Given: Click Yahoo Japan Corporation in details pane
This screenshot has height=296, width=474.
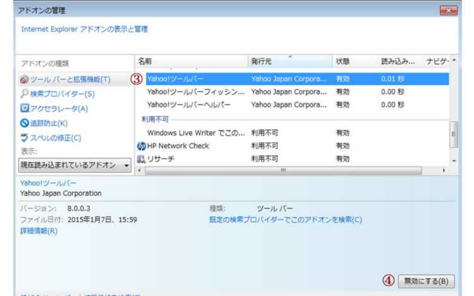Looking at the screenshot, I should [x=61, y=193].
